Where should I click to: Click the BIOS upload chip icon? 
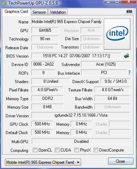pos(127,56)
